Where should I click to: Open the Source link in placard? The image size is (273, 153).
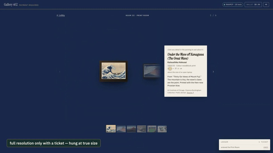190,93
